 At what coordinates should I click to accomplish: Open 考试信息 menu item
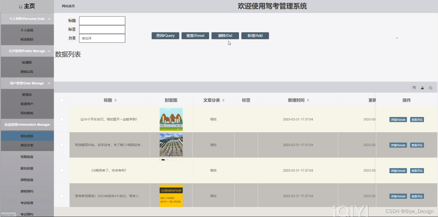tap(27, 203)
